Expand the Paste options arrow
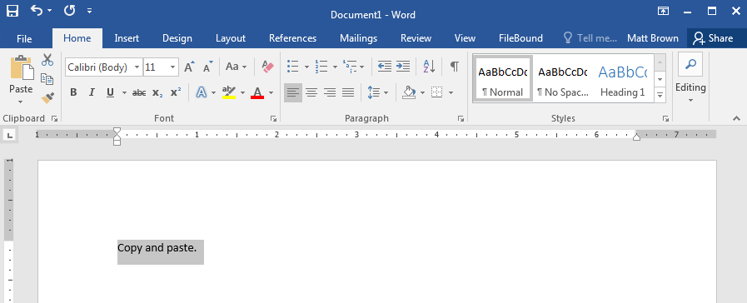This screenshot has width=747, height=303. tap(20, 102)
